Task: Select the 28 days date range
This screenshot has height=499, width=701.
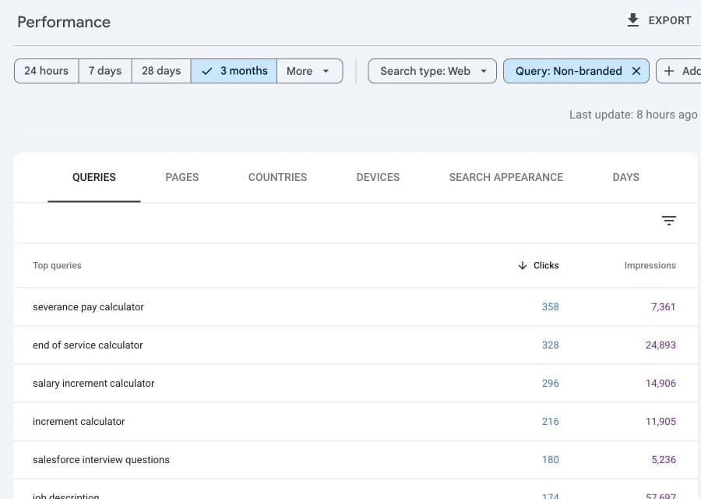Action: point(161,71)
